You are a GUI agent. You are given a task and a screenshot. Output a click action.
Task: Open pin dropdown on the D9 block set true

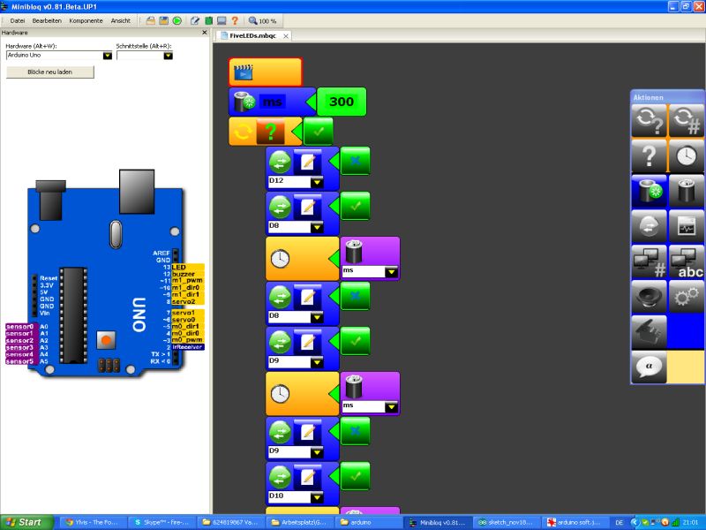pyautogui.click(x=317, y=362)
